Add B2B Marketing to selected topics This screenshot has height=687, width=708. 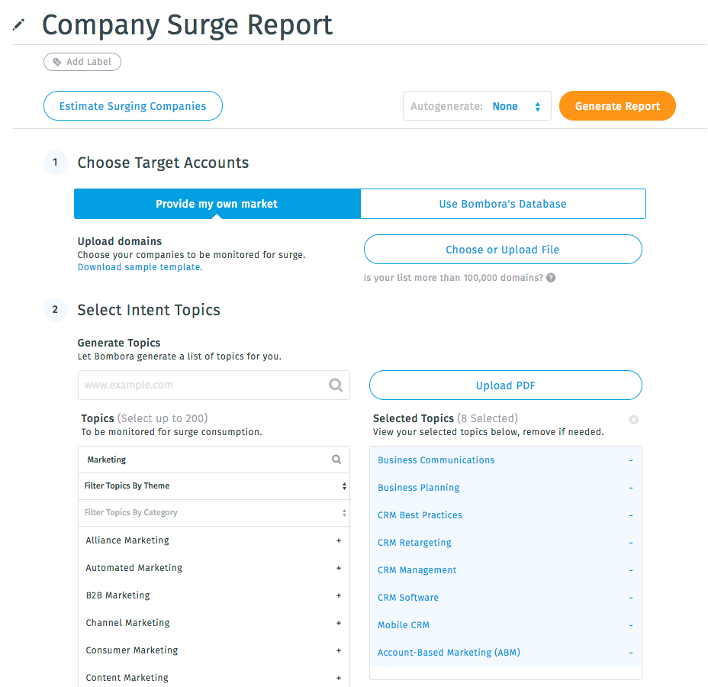339,595
